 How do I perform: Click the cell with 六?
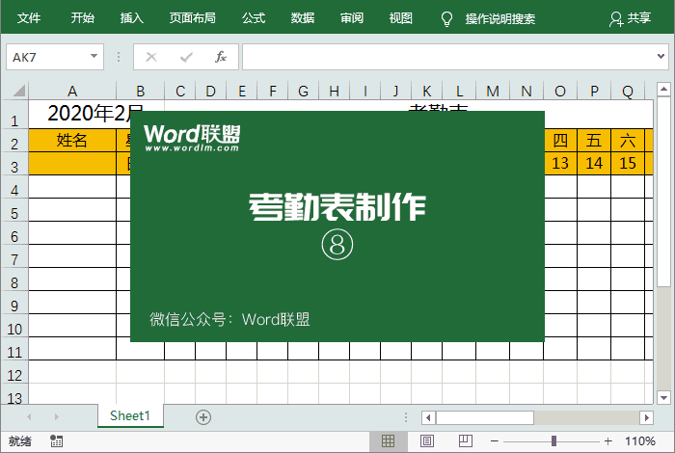(x=628, y=141)
